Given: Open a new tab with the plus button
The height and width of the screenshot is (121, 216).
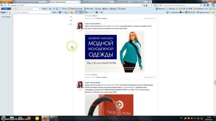Looking at the screenshot, I should tap(150, 2).
